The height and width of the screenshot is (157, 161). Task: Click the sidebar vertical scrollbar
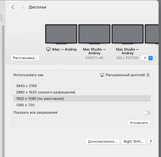3,91
